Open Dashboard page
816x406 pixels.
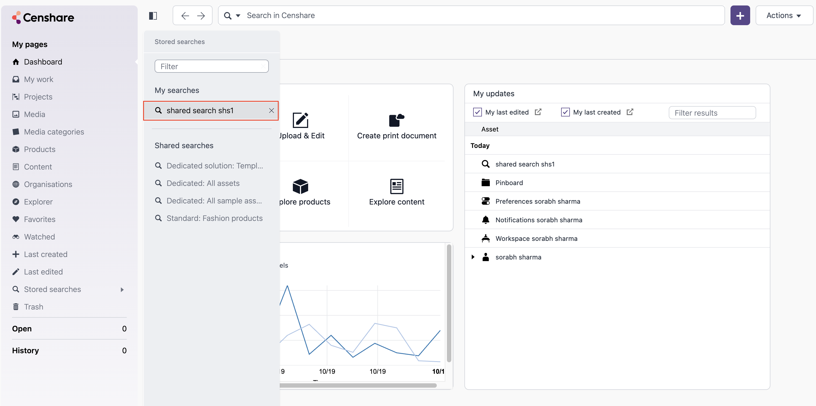point(43,62)
